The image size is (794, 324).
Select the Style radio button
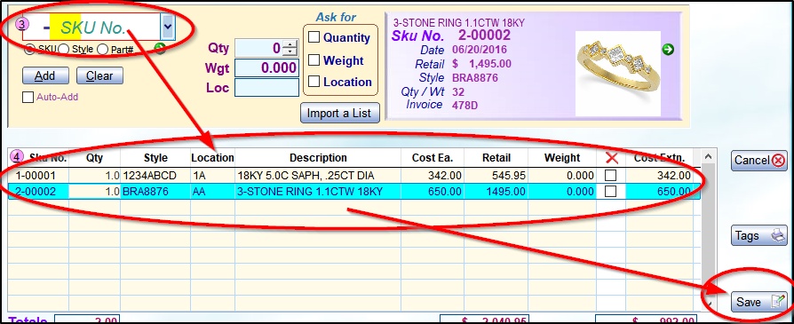63,49
